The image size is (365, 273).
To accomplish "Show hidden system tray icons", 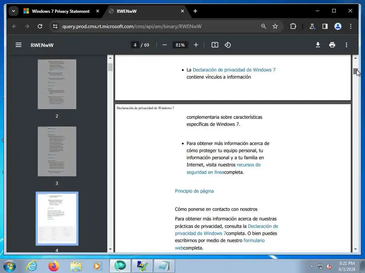I will point(312,266).
